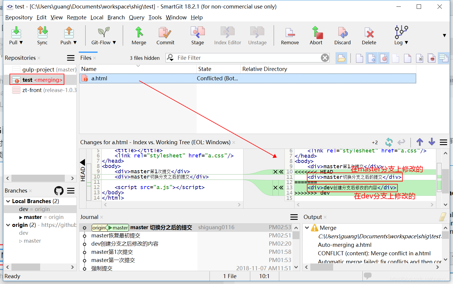Click the refresh icon in the Changes panel
The height and width of the screenshot is (284, 453).
pos(389,142)
